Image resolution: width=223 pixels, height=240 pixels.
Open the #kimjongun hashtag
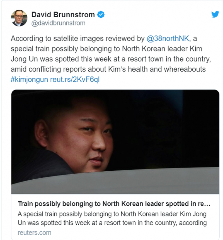tap(29, 80)
